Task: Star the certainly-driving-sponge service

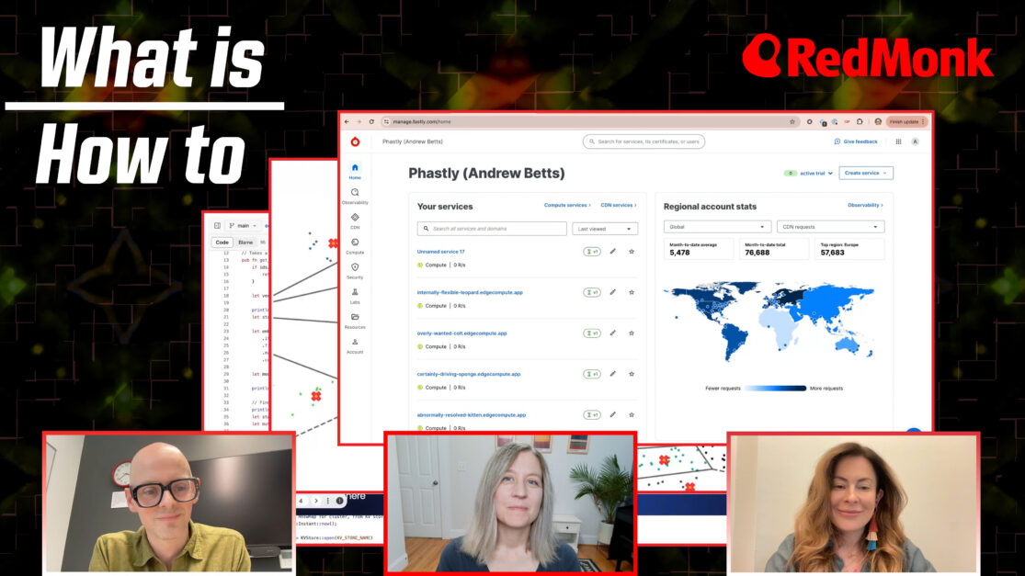Action: (632, 374)
